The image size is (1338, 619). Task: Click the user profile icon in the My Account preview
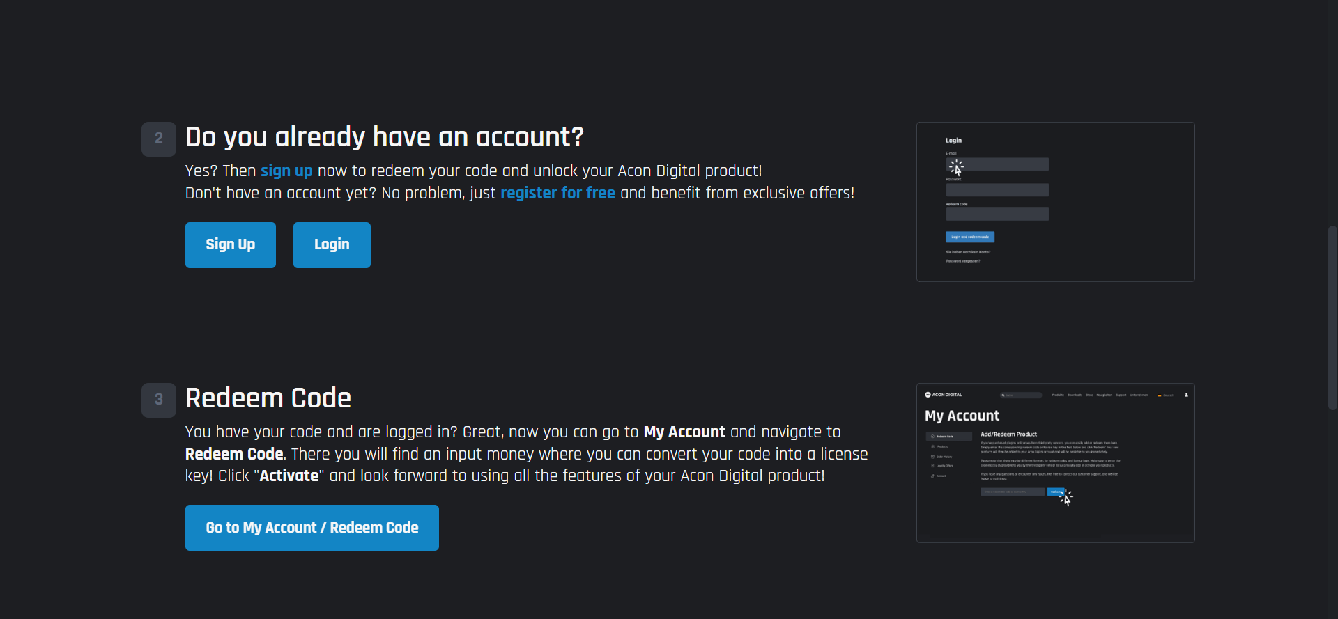(1186, 395)
